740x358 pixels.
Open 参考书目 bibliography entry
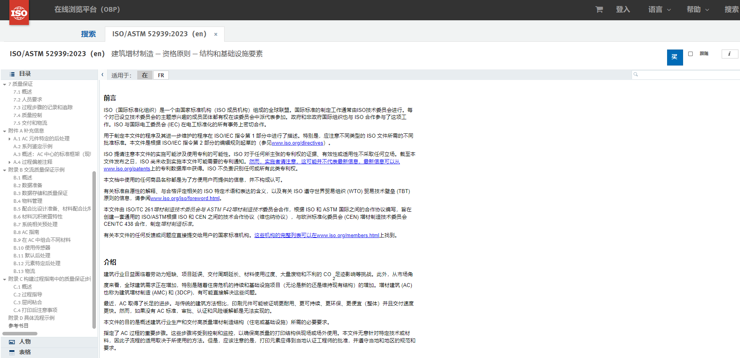18,326
